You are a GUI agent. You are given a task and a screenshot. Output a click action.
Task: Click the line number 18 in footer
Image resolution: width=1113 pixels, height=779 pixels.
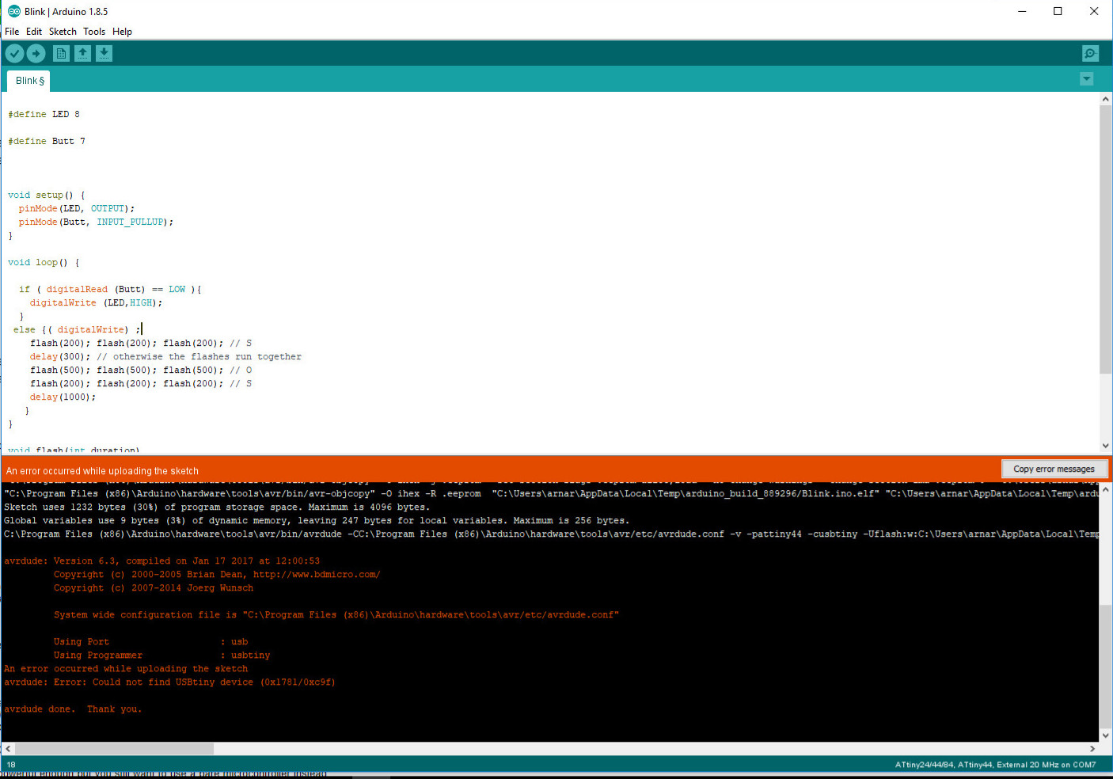click(x=11, y=765)
